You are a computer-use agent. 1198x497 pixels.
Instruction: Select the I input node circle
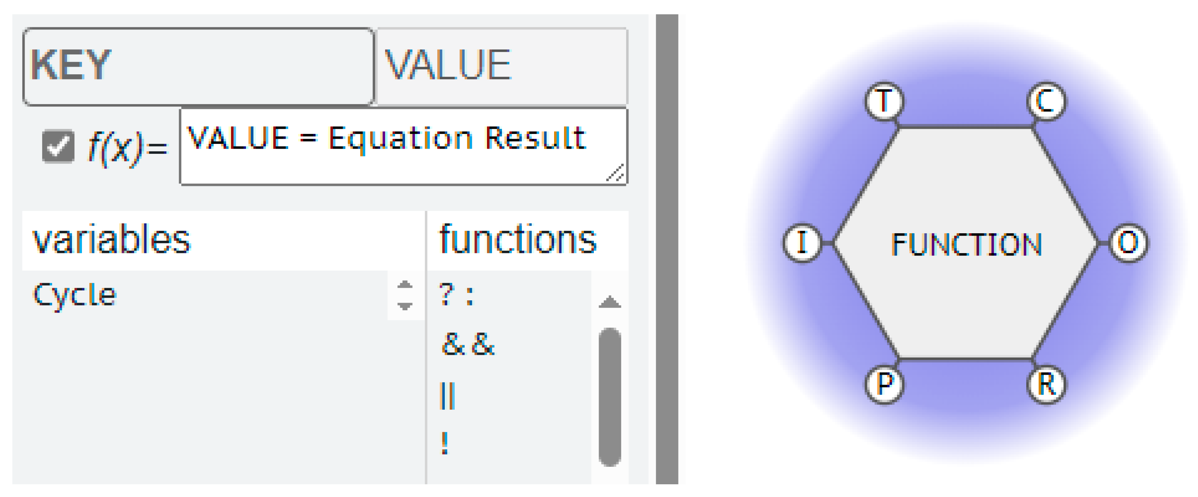coord(802,242)
